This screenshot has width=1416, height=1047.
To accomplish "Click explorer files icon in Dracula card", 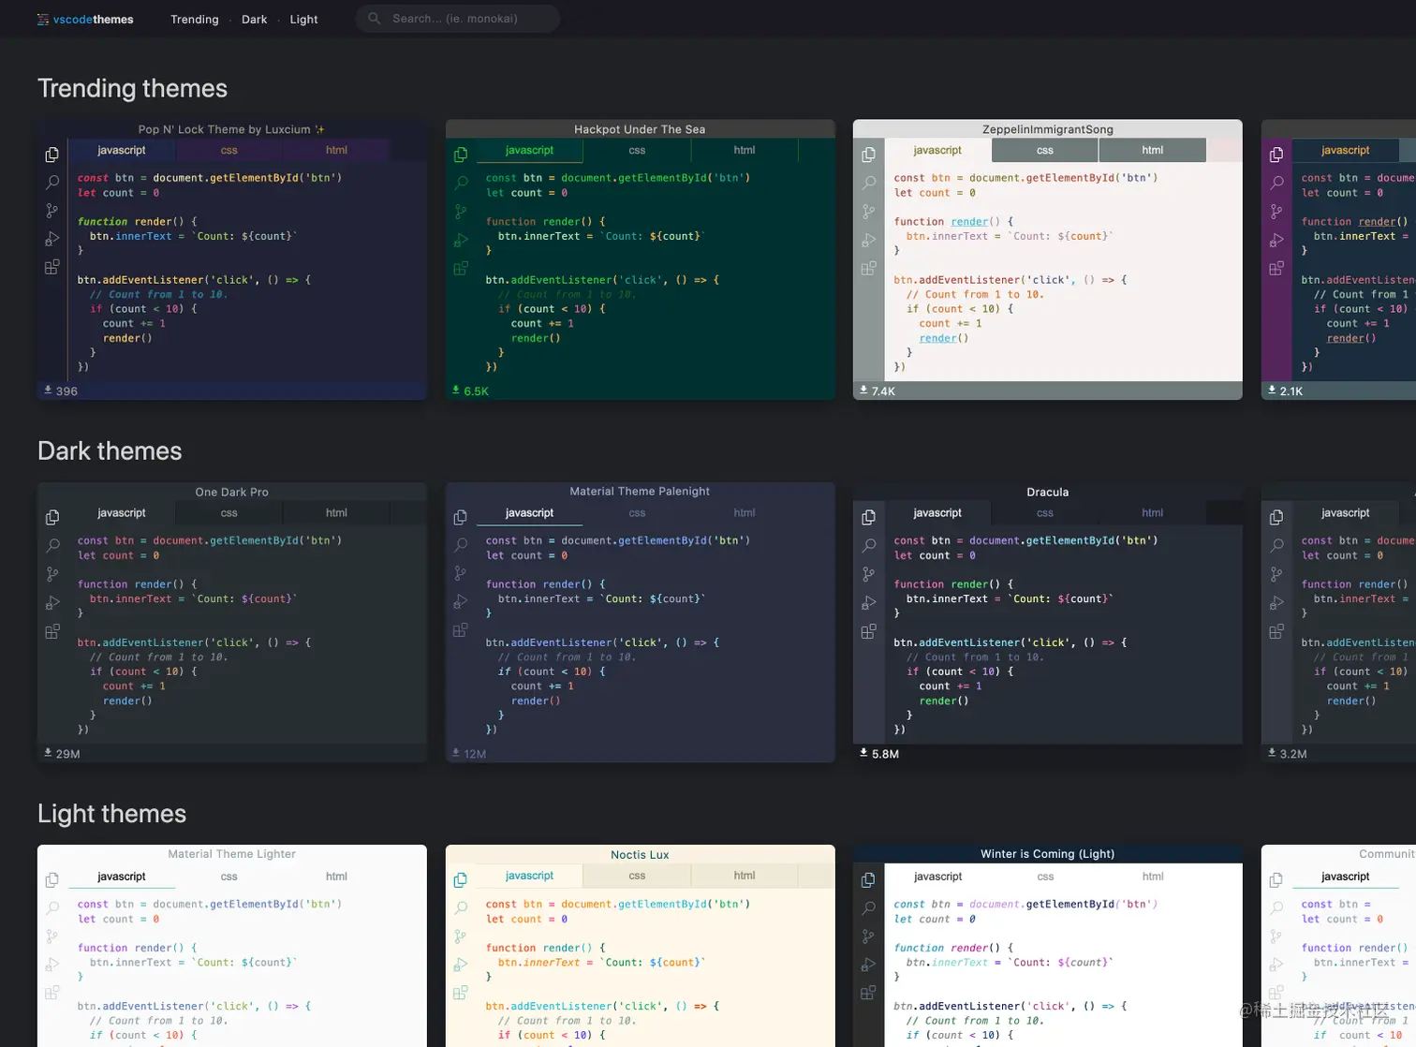I will [869, 517].
